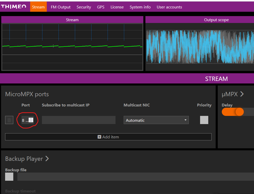Delete the MicroMPX port row with trash icon
254x194 pixels.
pos(9,120)
